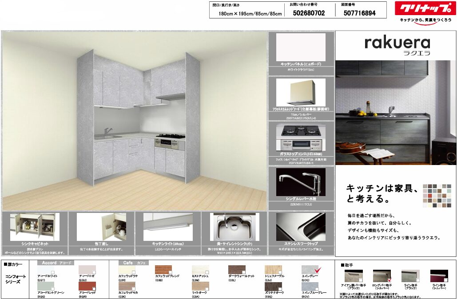This screenshot has height=299, width=457.
Task: Click the 図面番号 header label
Action: click(348, 5)
